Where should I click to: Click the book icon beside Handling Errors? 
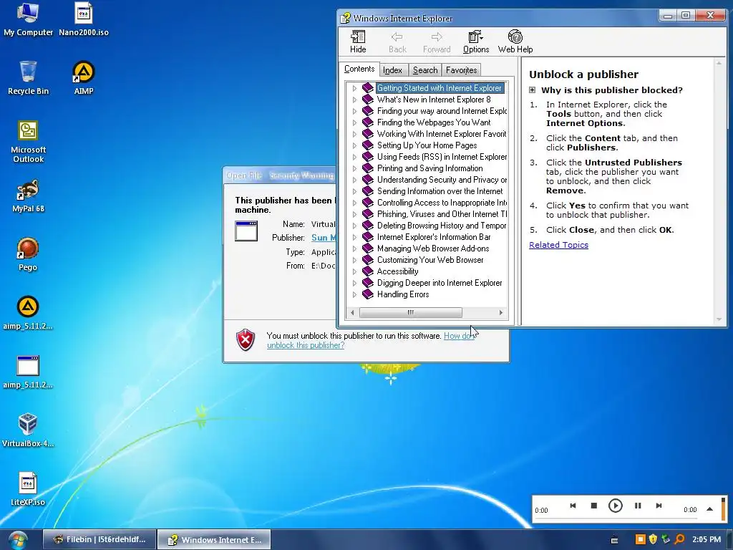tap(368, 294)
